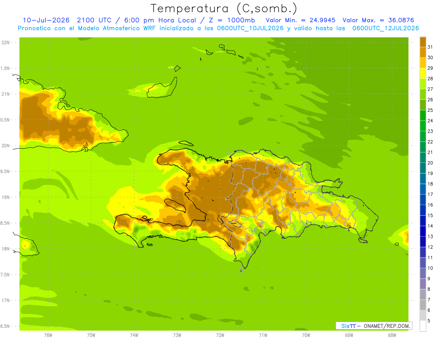440x340 pixels.
Task: Pick the legend swatch between 30 and 31
Action: tap(423, 52)
